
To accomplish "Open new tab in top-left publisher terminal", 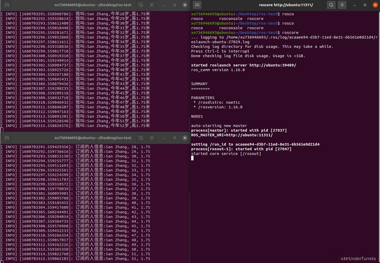I will [7, 5].
